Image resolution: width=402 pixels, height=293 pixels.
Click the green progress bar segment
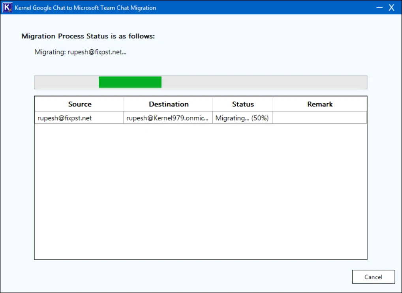click(x=130, y=82)
